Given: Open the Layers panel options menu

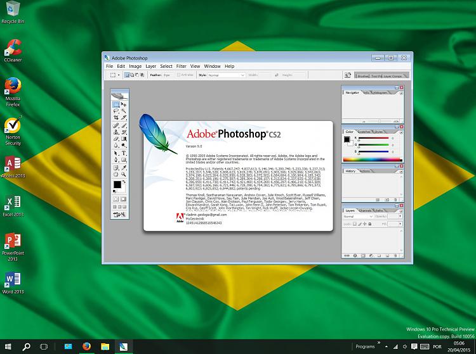Looking at the screenshot, I should [401, 211].
